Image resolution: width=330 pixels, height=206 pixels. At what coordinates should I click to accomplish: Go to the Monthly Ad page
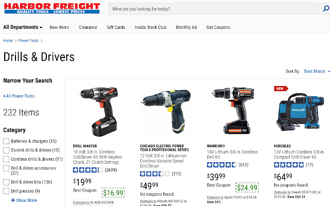pos(186,27)
